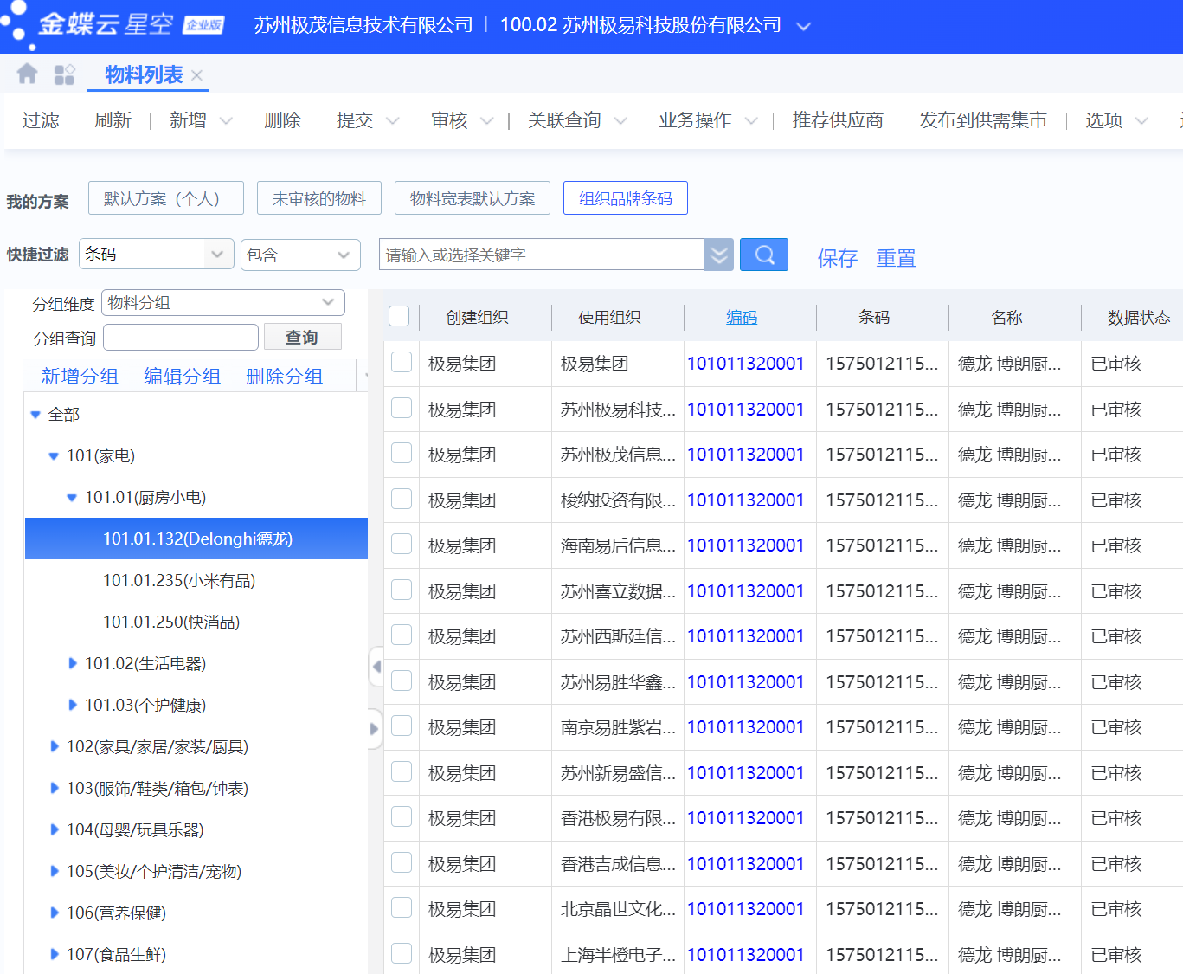
Task: Click the 查询 group search button
Action: (302, 337)
